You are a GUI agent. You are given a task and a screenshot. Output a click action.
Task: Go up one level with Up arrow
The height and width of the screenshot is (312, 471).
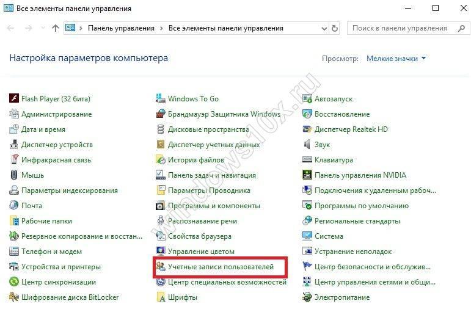click(55, 28)
